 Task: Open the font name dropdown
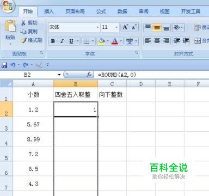pos(97,27)
